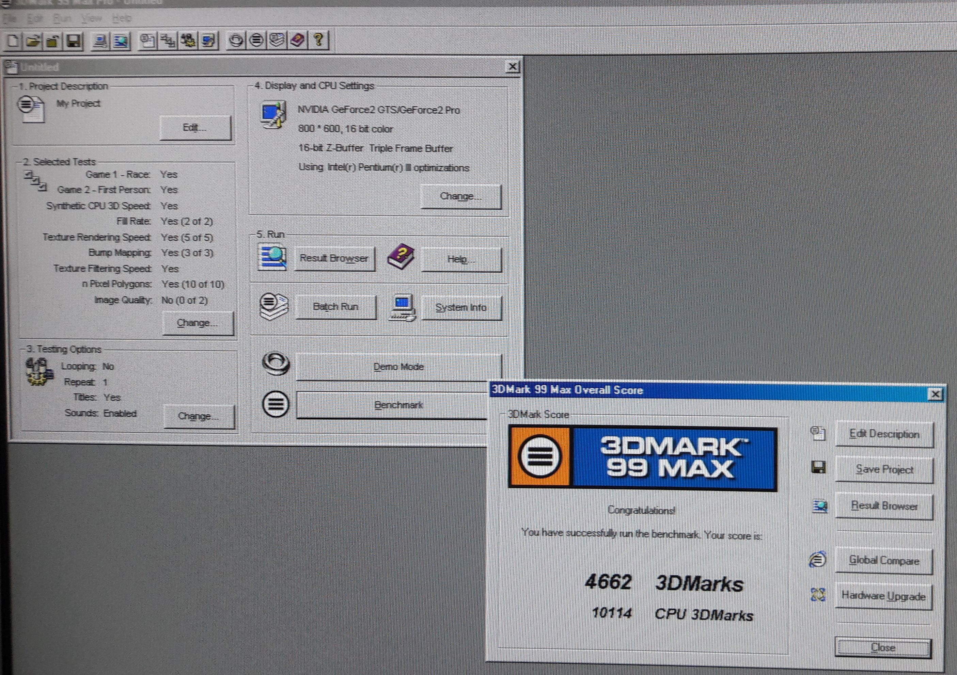Viewport: 957px width, 675px height.
Task: Click the Batch Run stacked pages toolbar icon
Action: pyautogui.click(x=277, y=41)
